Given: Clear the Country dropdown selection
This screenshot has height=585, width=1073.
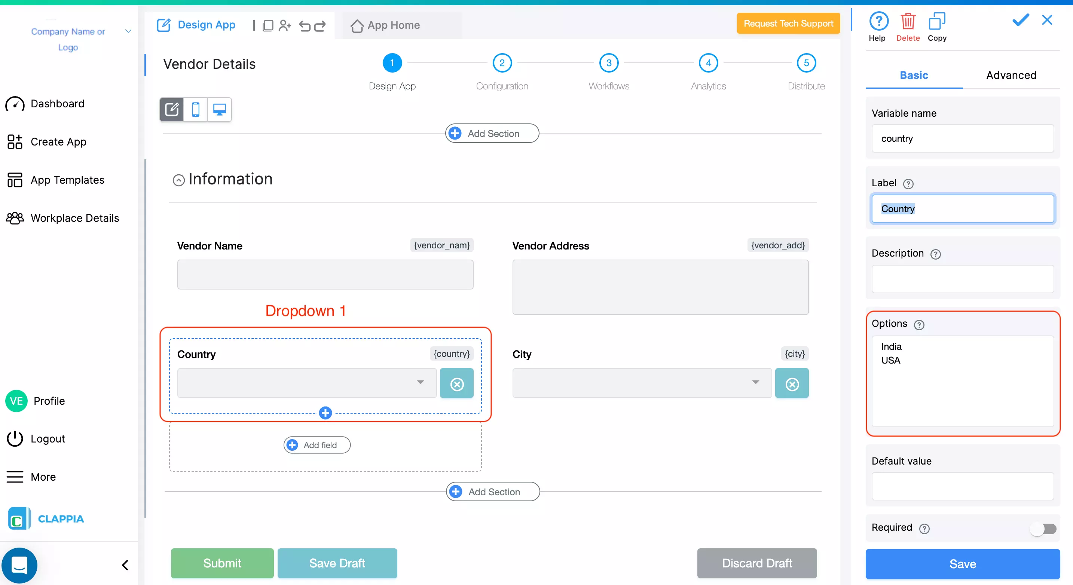Looking at the screenshot, I should (456, 383).
